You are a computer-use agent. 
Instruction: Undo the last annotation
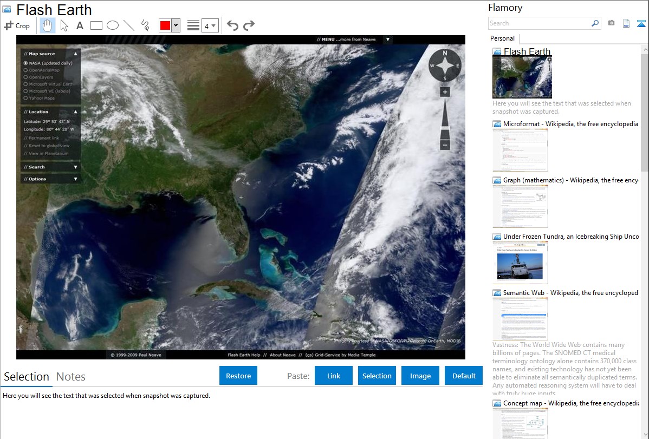[232, 25]
